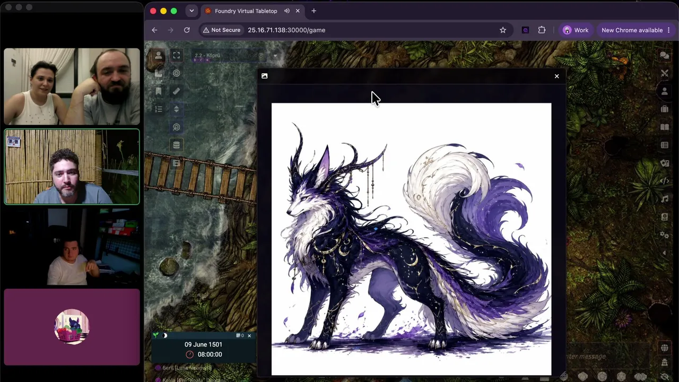Open a new Chrome tab
The height and width of the screenshot is (382, 679).
click(314, 11)
